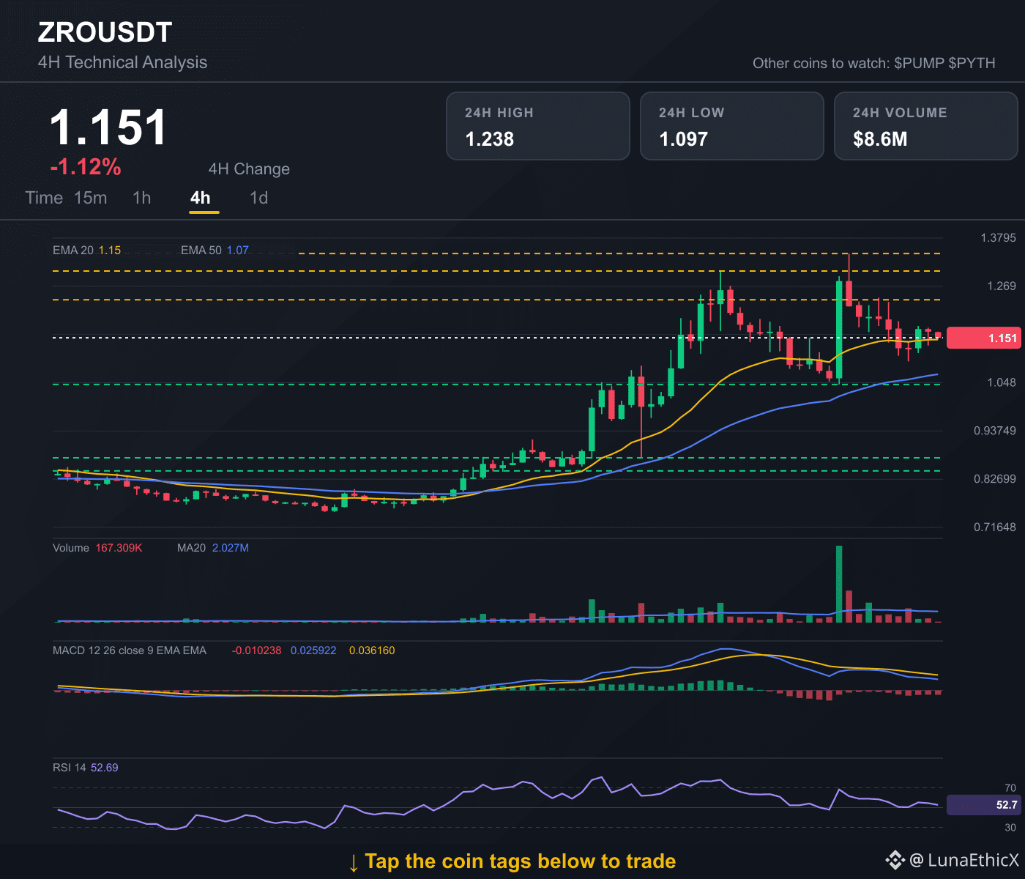1025x879 pixels.
Task: Click the ZROUSDT title
Action: [x=105, y=32]
